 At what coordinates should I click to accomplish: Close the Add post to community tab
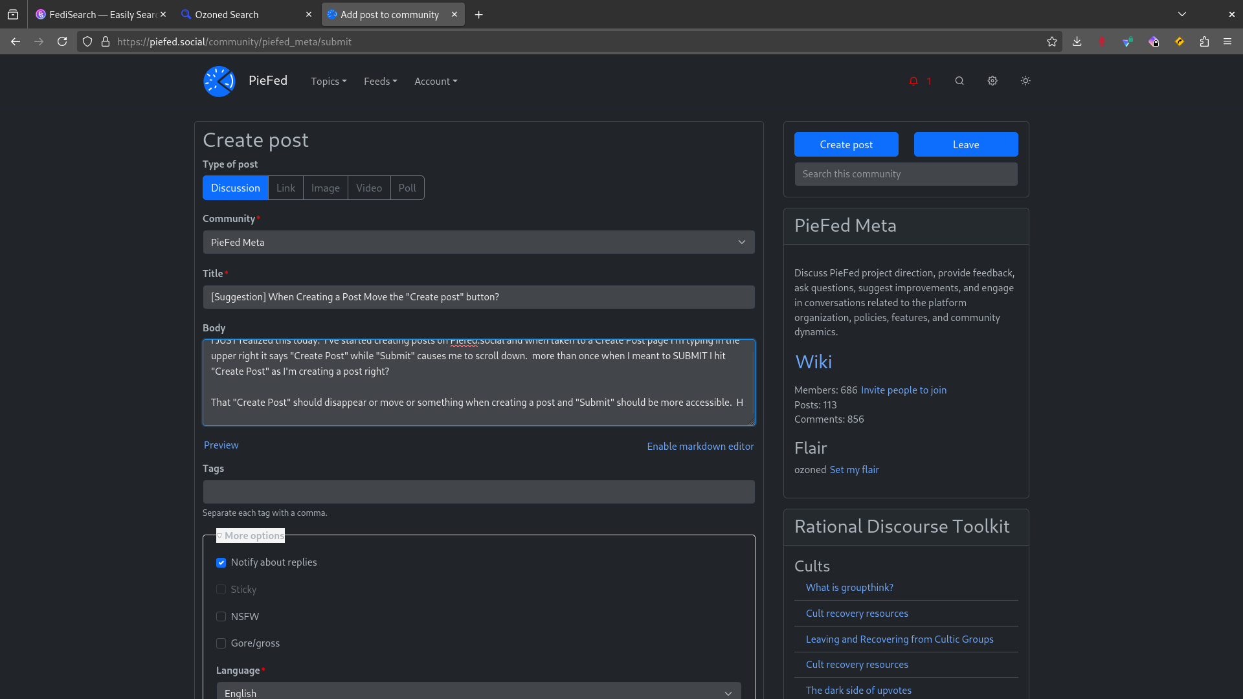(454, 14)
